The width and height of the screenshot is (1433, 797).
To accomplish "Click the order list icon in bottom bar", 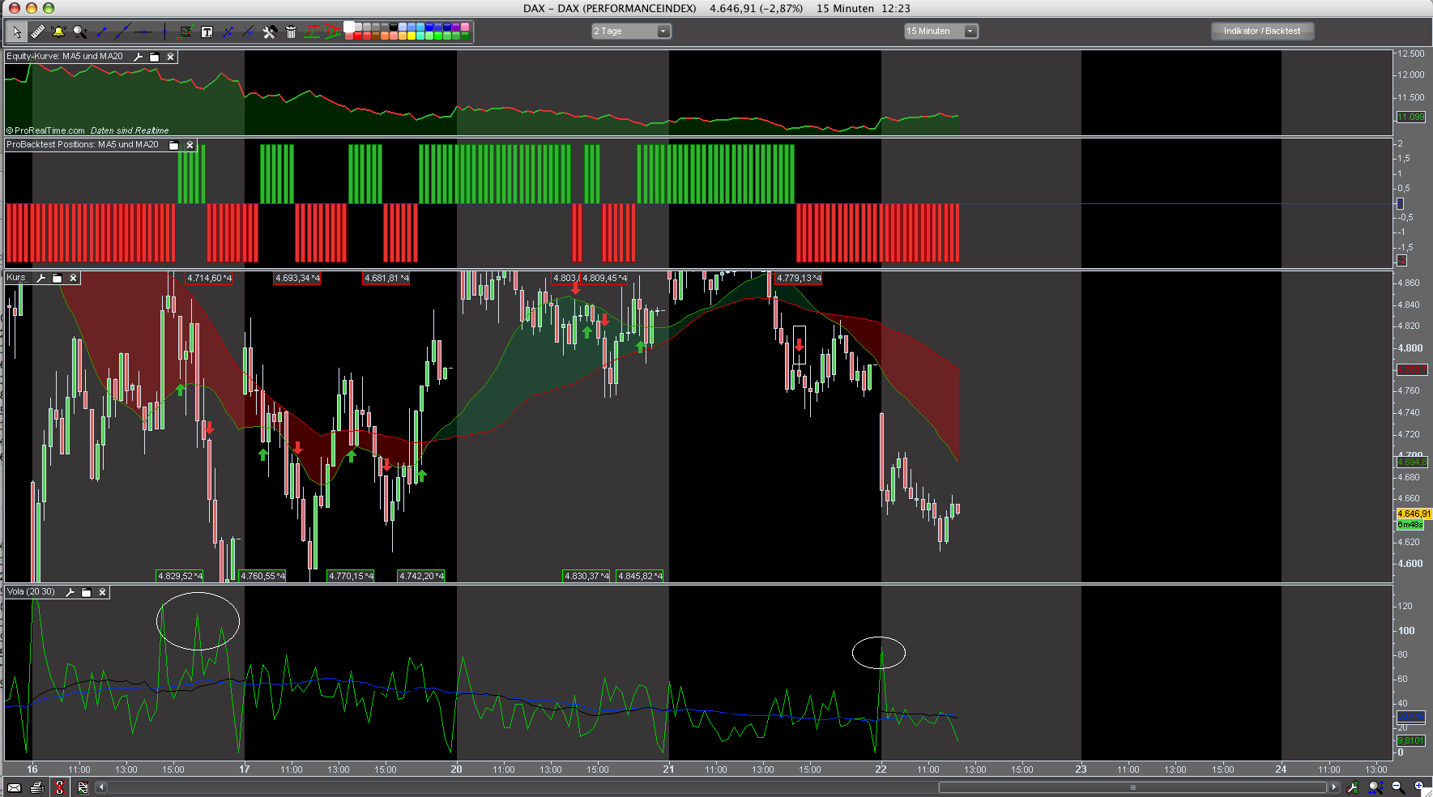I will [83, 787].
